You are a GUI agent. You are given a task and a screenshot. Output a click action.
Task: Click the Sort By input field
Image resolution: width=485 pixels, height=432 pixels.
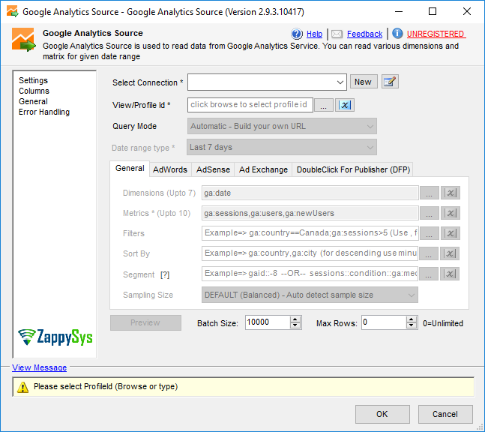tap(310, 253)
